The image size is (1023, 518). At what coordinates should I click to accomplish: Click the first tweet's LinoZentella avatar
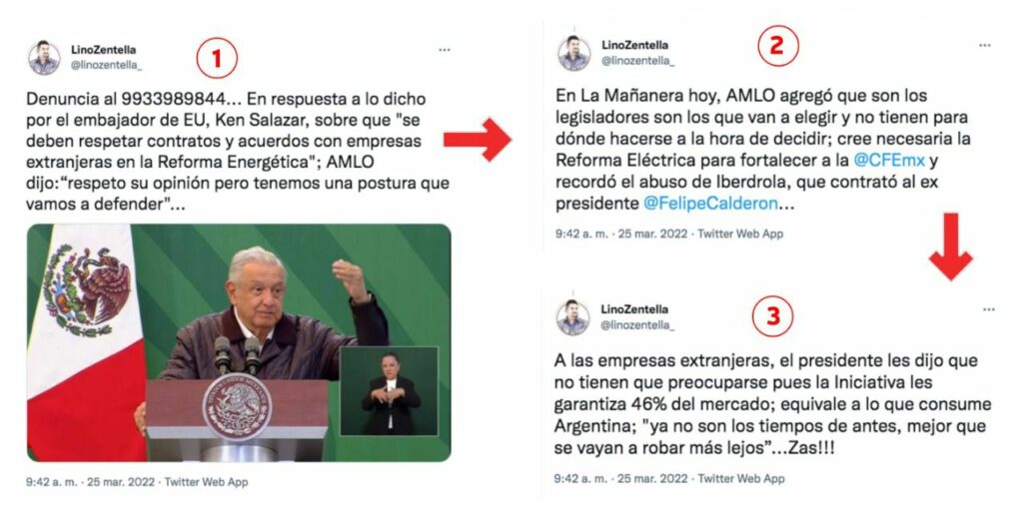44,58
